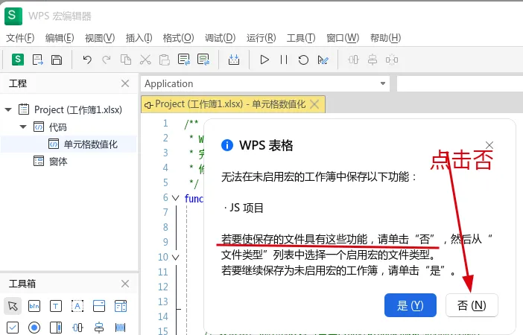
Task: Close the 工程 panel
Action: click(125, 83)
